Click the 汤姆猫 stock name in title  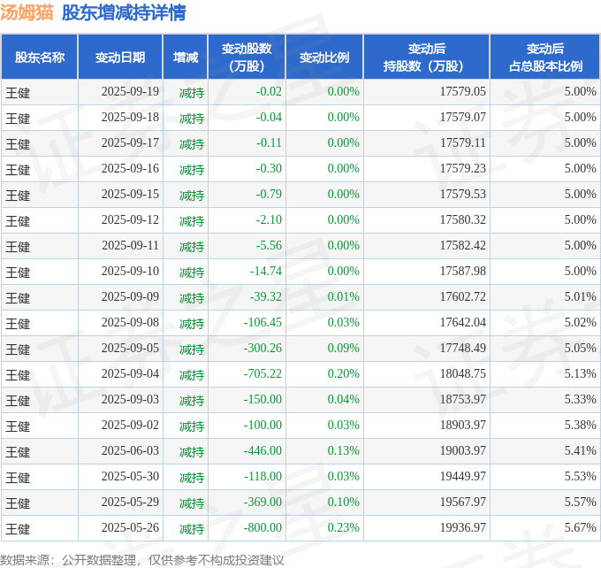coord(27,12)
